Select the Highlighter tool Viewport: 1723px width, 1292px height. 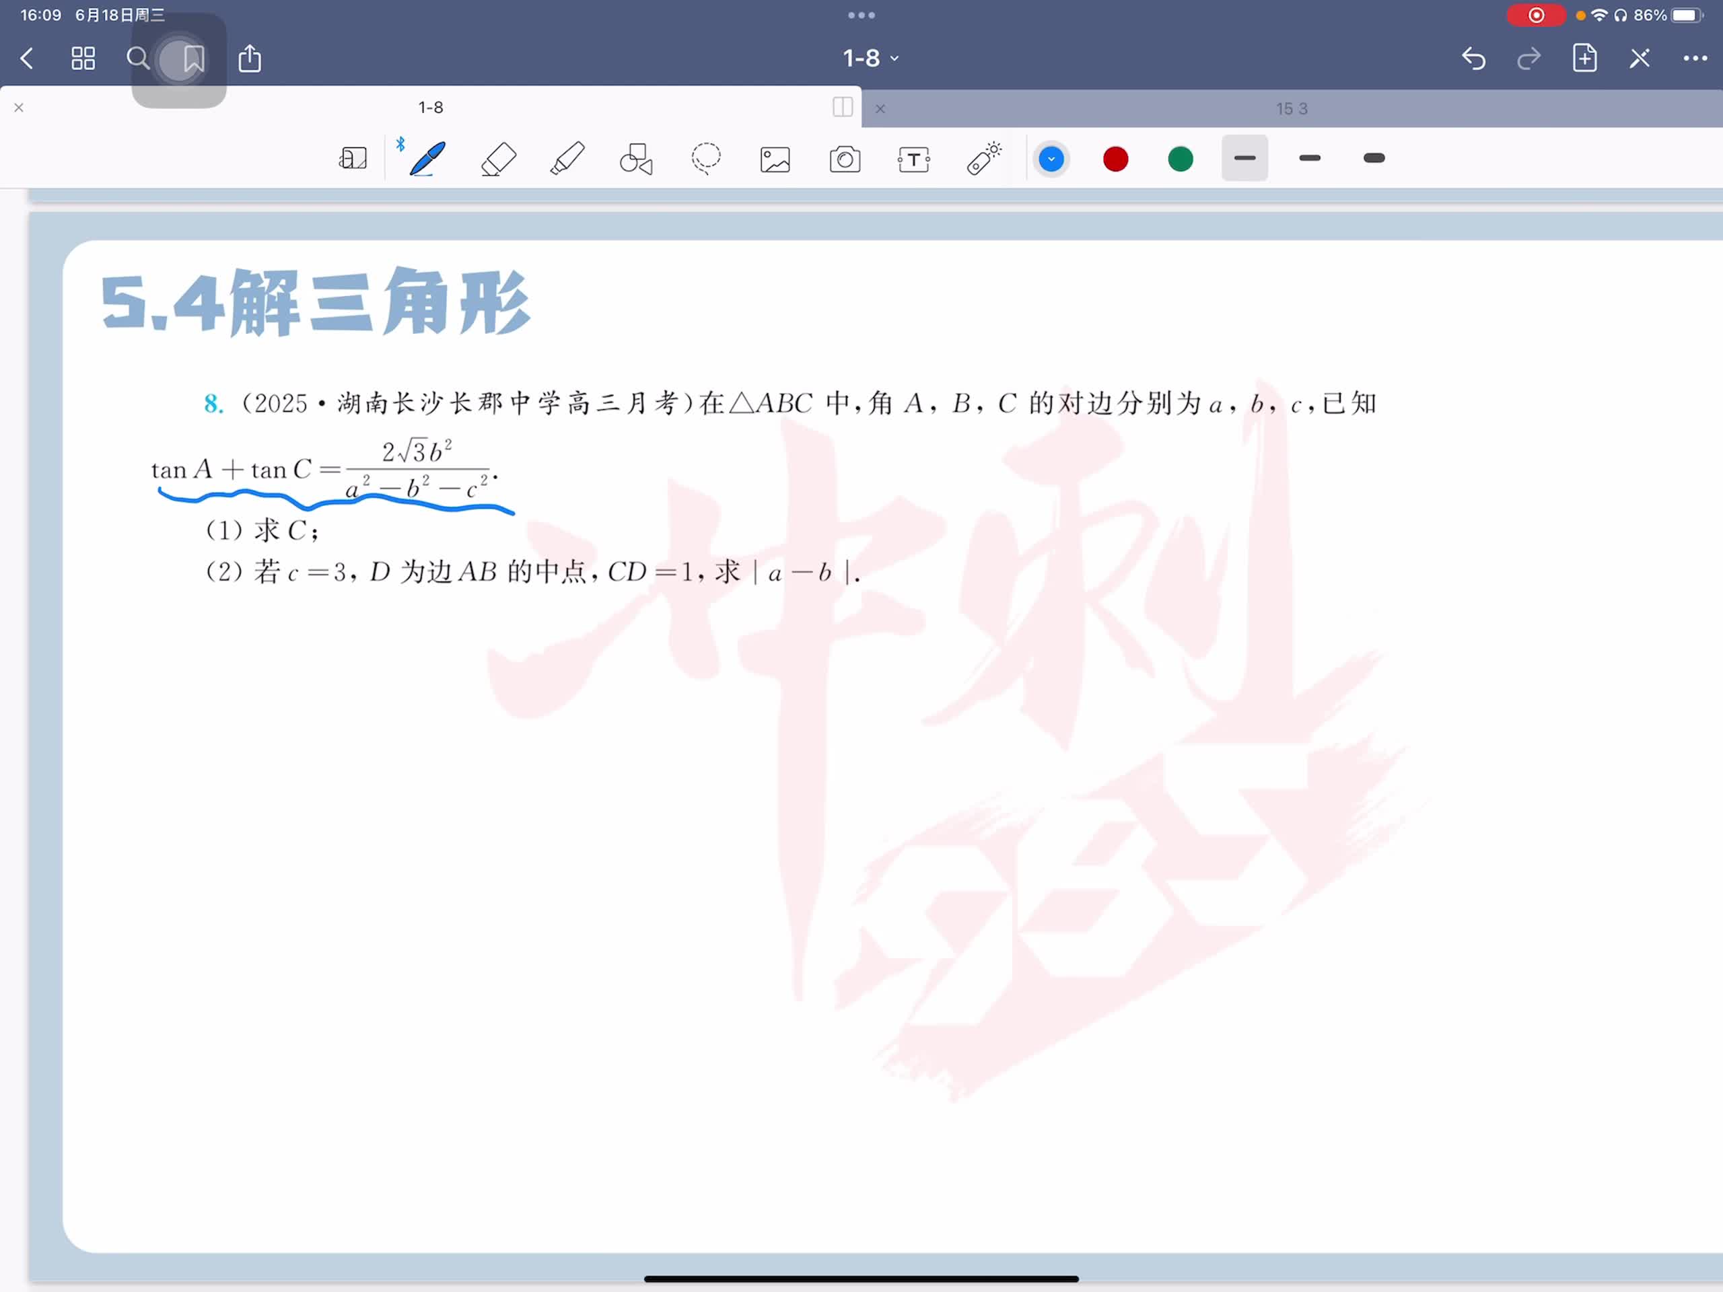pos(567,159)
